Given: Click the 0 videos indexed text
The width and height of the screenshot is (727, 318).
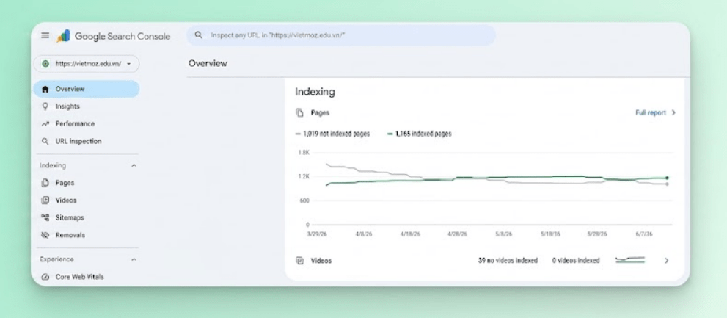Looking at the screenshot, I should (575, 261).
